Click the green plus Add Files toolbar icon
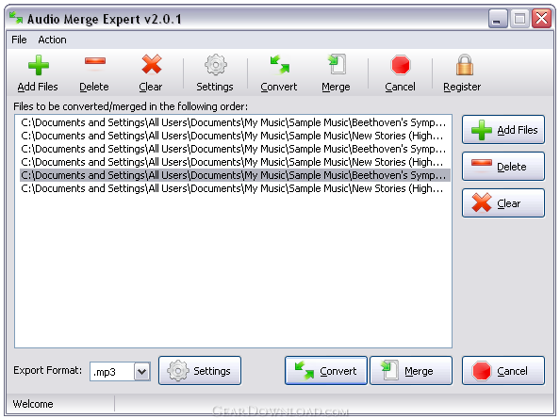This screenshot has height=419, width=560. coord(38,65)
